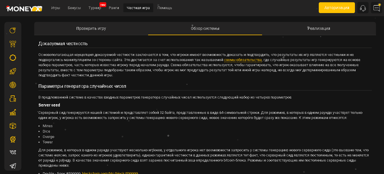Open the rising chart game icon
This screenshot has height=174, width=384.
[13, 112]
